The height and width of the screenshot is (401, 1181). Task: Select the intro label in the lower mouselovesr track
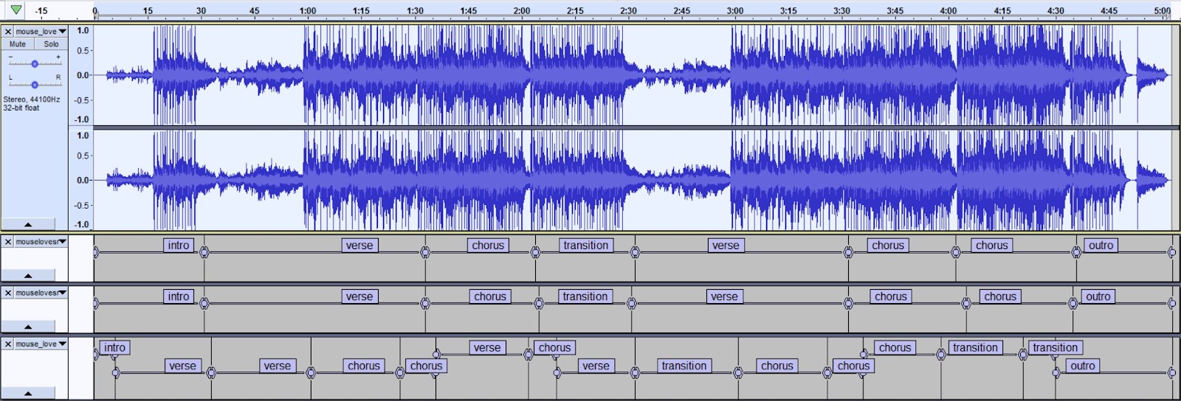(179, 296)
